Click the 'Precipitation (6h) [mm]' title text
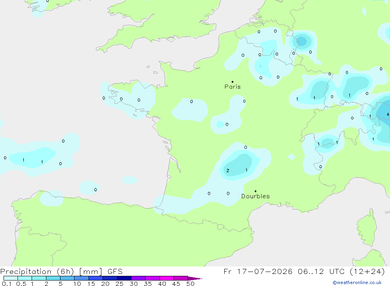390x286 pixels. (51, 272)
